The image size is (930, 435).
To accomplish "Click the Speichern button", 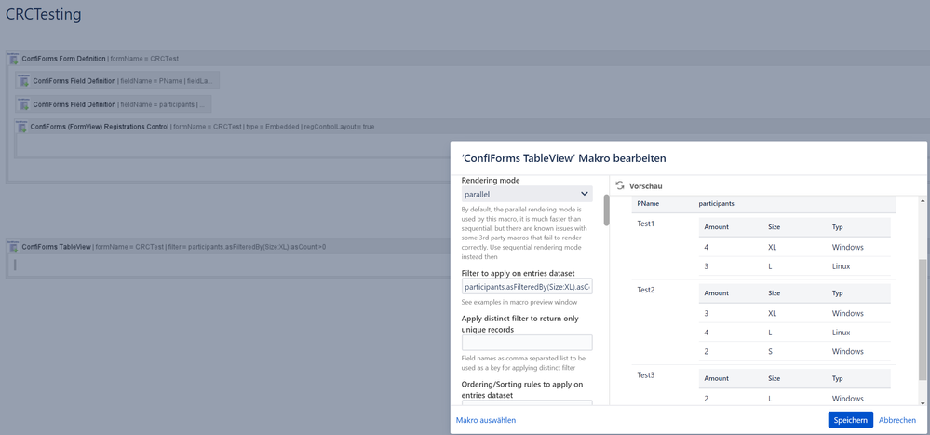I will [x=851, y=419].
